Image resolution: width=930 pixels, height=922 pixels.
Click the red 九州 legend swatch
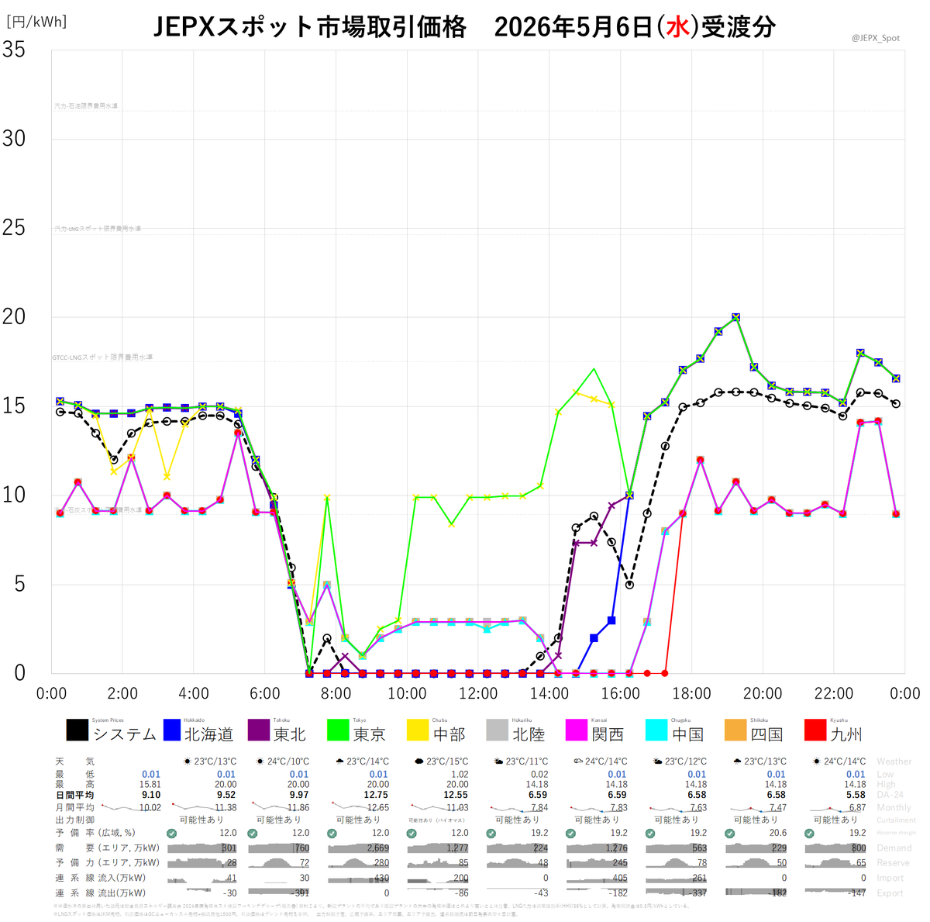point(816,730)
